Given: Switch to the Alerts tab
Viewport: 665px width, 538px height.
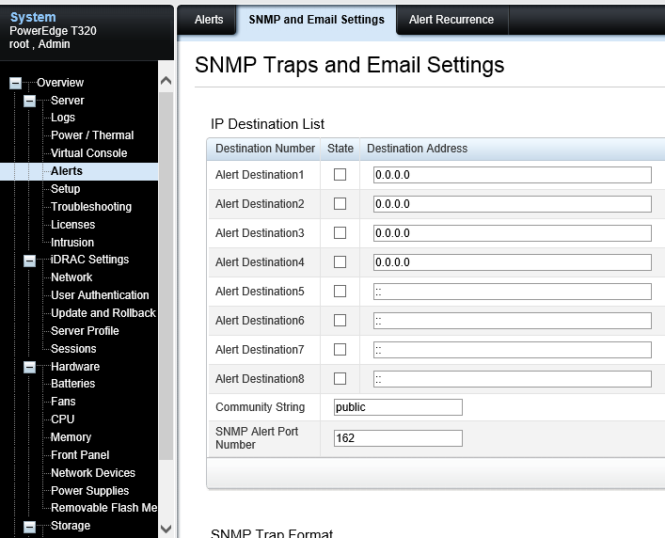Looking at the screenshot, I should 209,20.
